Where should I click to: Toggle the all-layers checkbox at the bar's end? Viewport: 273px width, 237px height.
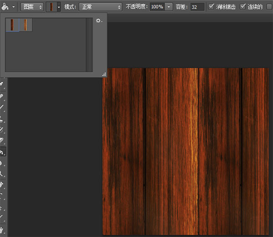coord(269,7)
